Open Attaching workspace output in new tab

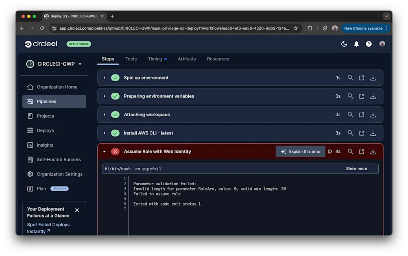point(362,115)
